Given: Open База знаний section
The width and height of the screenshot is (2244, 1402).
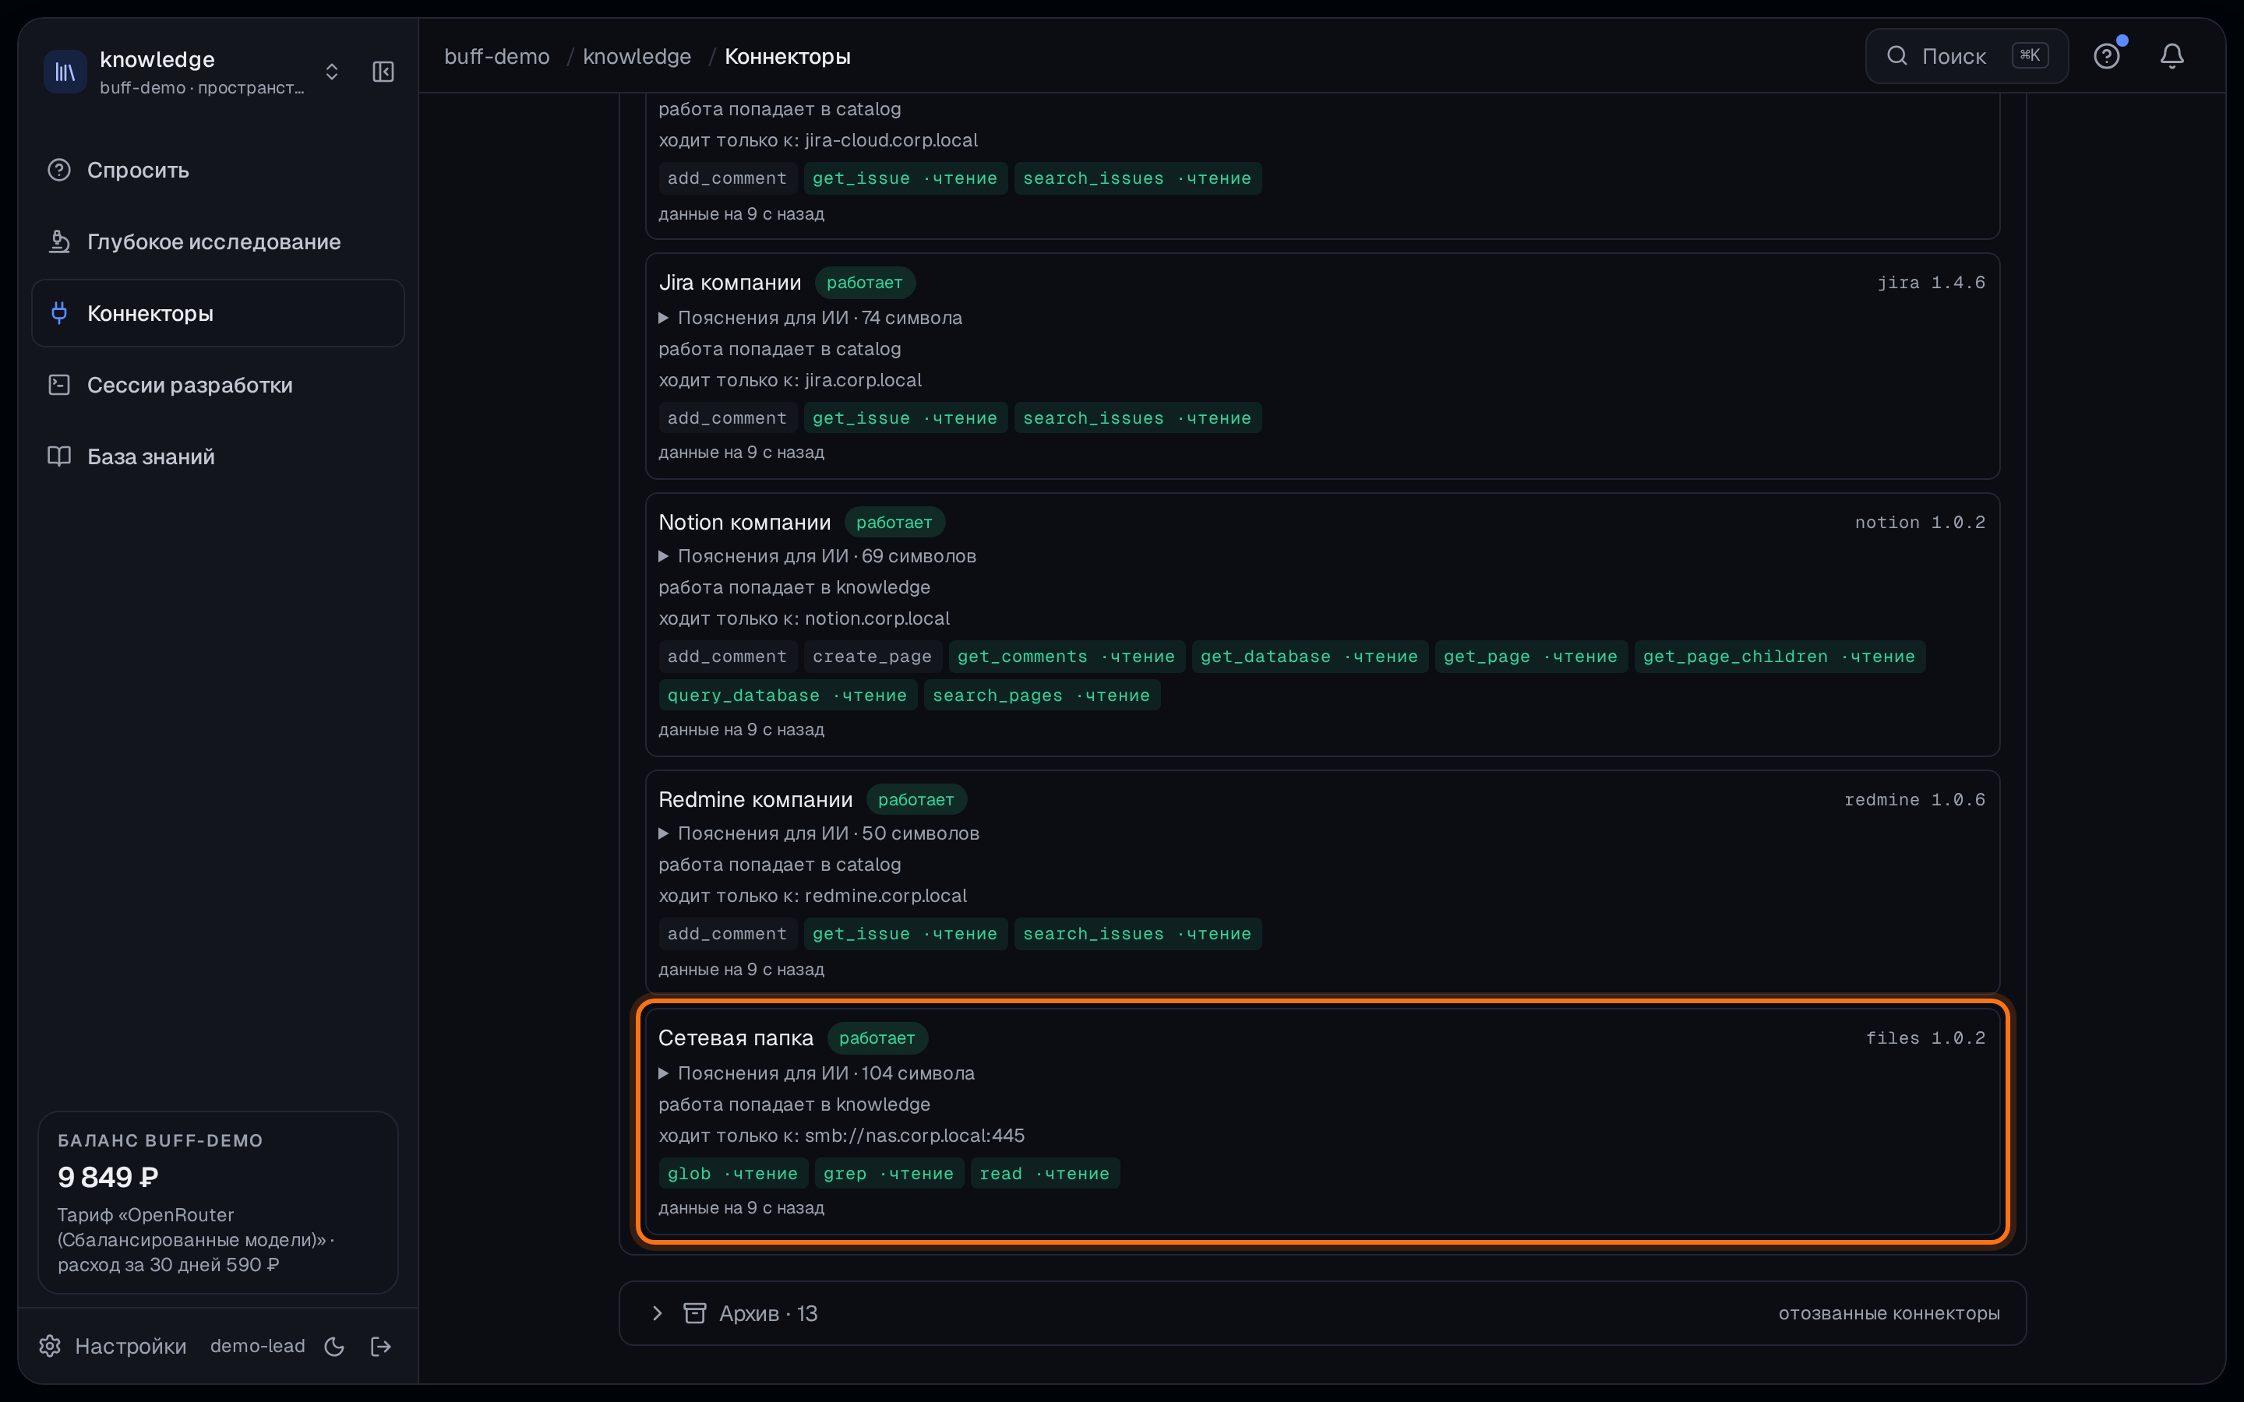Looking at the screenshot, I should pos(218,456).
